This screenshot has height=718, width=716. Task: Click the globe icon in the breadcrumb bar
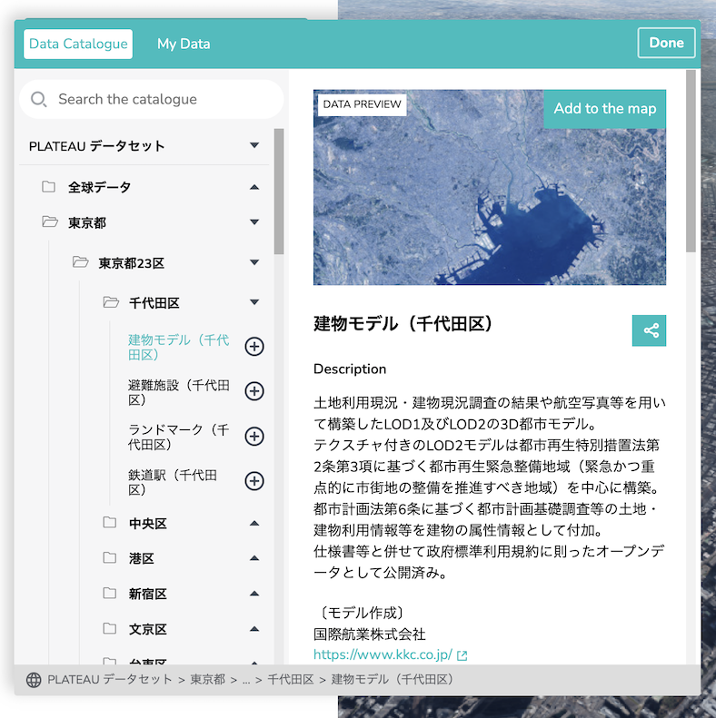click(x=34, y=680)
